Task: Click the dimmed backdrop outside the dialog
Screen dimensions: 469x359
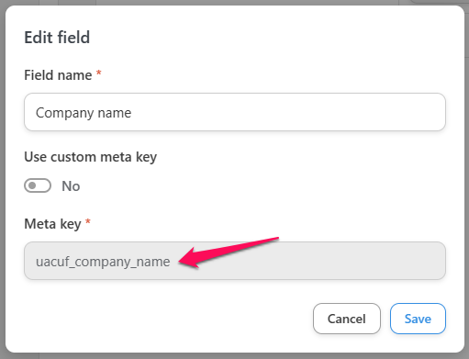Action: 3,184
